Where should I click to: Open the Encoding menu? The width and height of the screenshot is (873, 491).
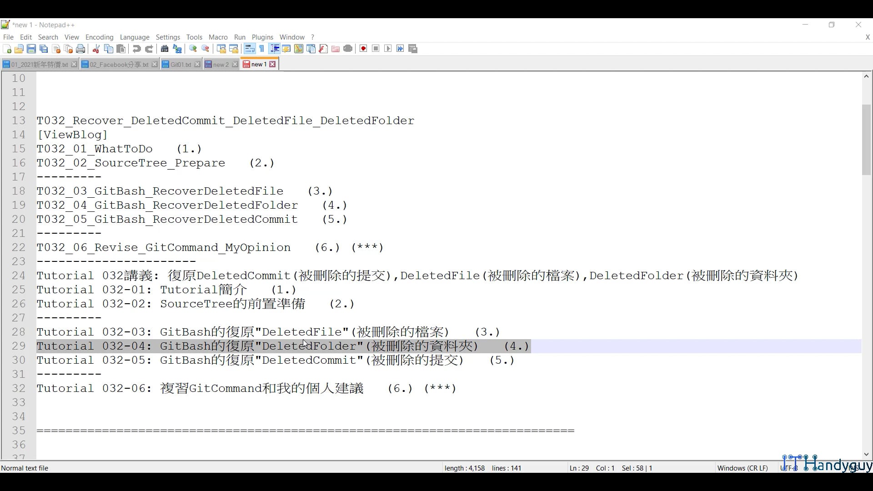pyautogui.click(x=99, y=37)
